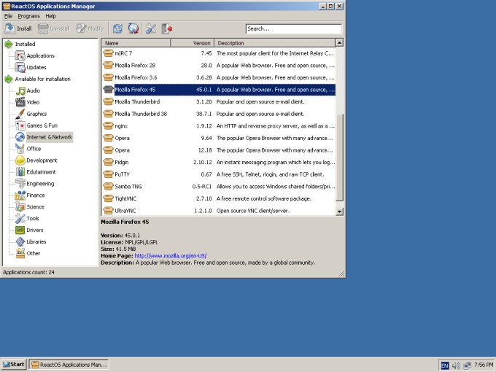The image size is (496, 372).
Task: Select the Video category icon
Action: 20,102
